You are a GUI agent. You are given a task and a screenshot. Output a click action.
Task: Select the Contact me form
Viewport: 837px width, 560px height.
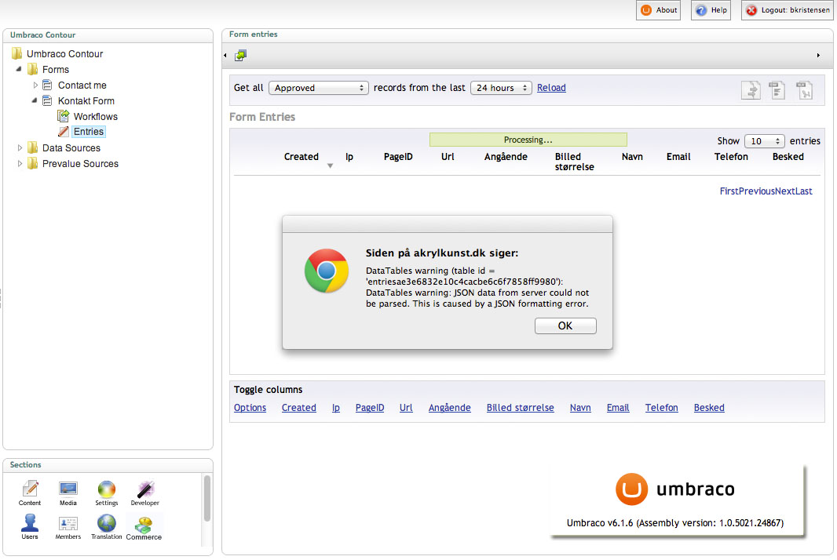[x=82, y=85]
